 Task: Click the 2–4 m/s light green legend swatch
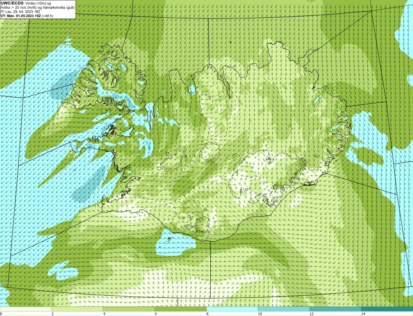point(77,309)
